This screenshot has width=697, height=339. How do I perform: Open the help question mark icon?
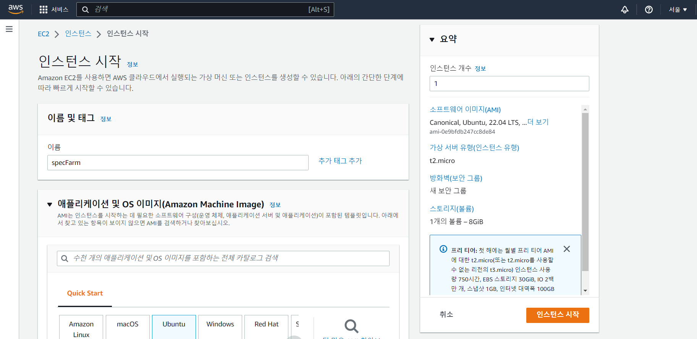point(649,10)
